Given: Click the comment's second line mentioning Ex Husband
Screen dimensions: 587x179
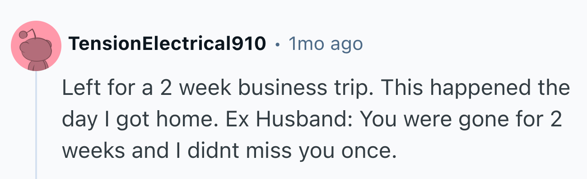Looking at the screenshot, I should tap(313, 120).
